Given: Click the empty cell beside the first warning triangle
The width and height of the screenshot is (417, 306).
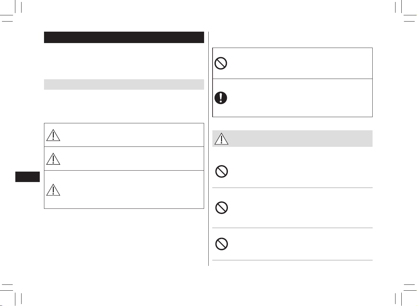Looking at the screenshot, I should (132, 135).
